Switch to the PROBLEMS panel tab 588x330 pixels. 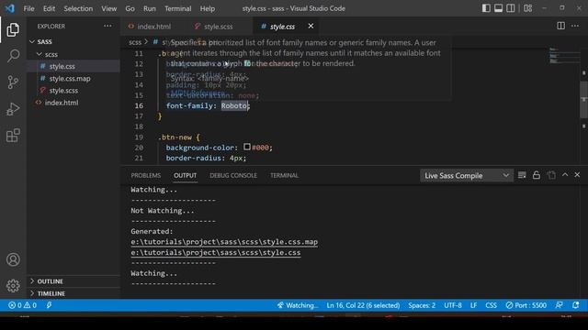point(145,175)
